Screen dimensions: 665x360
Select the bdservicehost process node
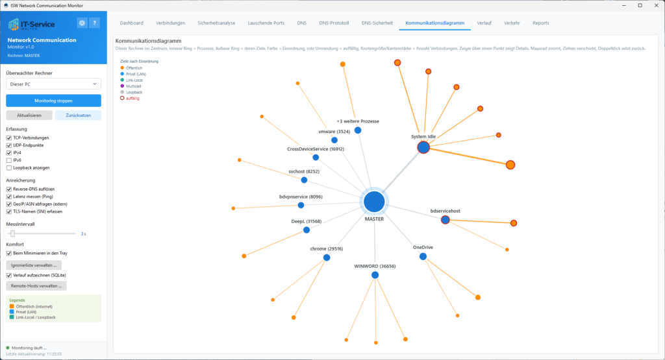(x=445, y=220)
